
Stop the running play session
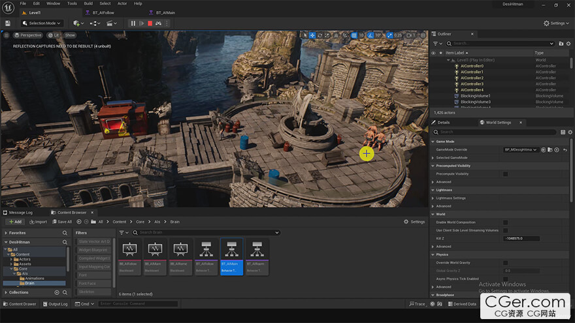(150, 23)
